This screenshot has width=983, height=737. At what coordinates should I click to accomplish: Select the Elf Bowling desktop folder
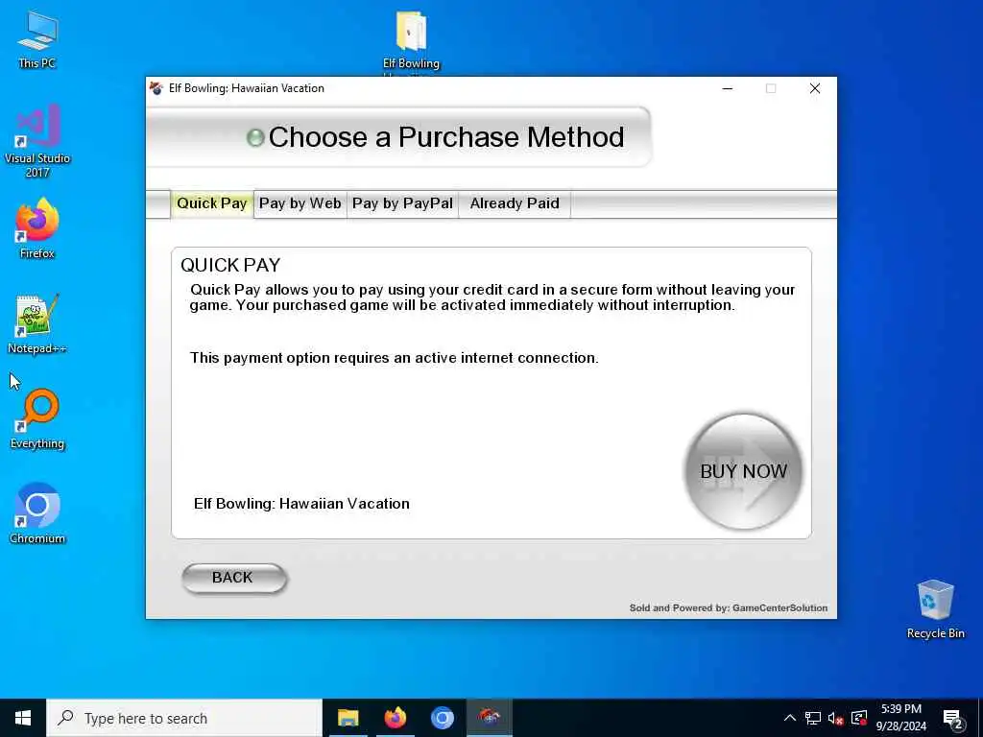[x=411, y=40]
